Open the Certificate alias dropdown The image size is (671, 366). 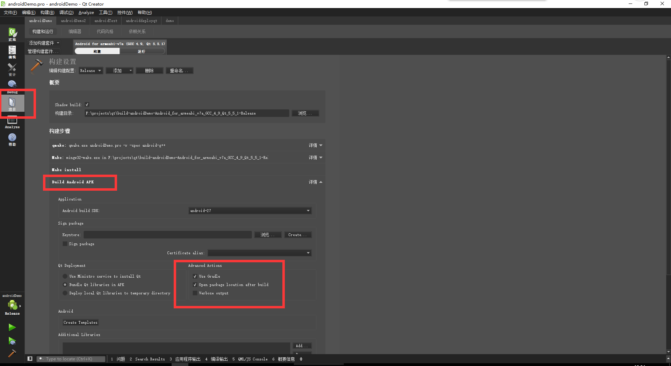(x=260, y=253)
